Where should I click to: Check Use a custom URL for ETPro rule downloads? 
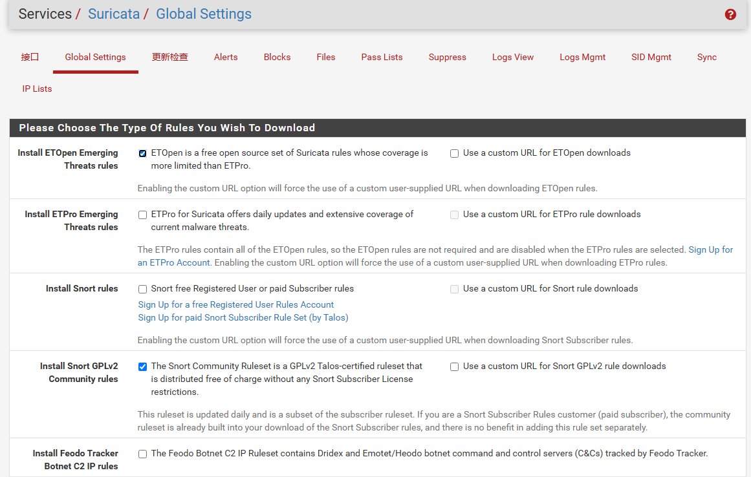454,214
